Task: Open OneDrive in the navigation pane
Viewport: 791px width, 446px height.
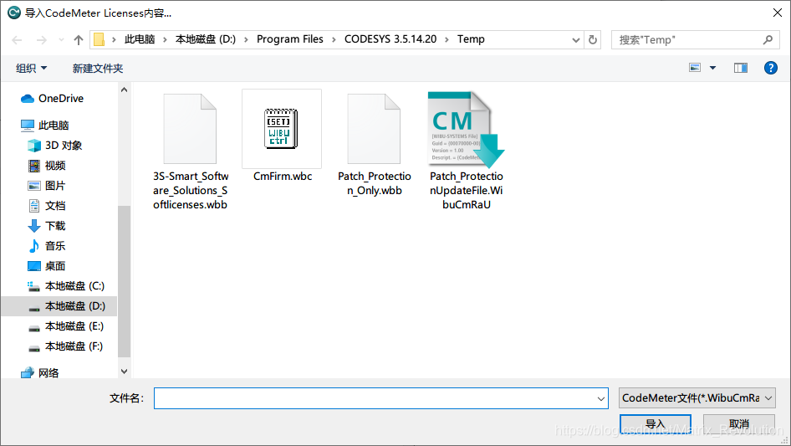Action: tap(60, 99)
